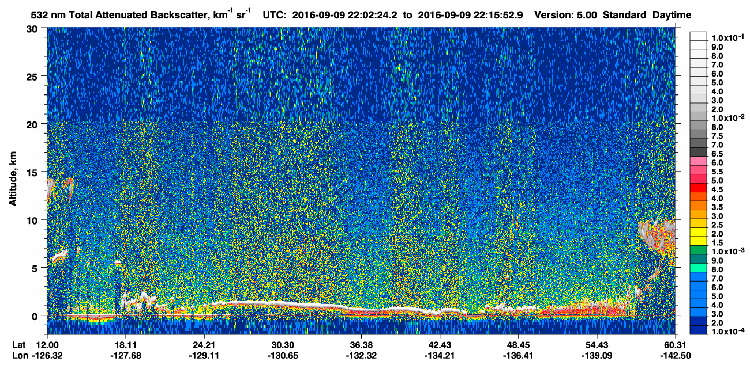Click the colorbar label '2.5'
750x384 pixels.
717,225
